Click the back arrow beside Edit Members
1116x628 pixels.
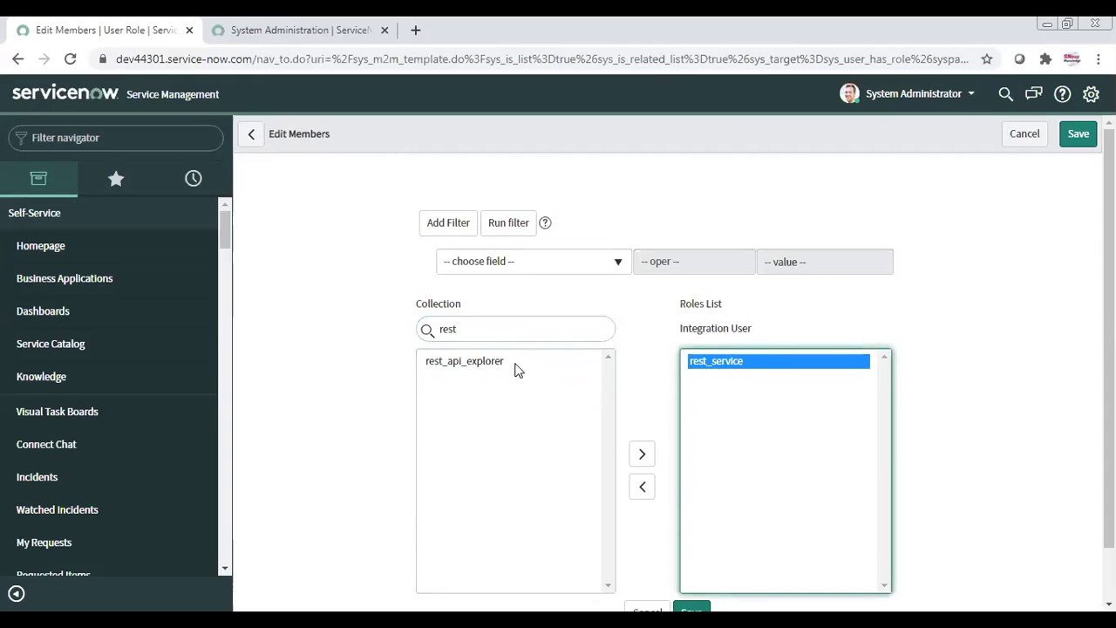pos(251,133)
